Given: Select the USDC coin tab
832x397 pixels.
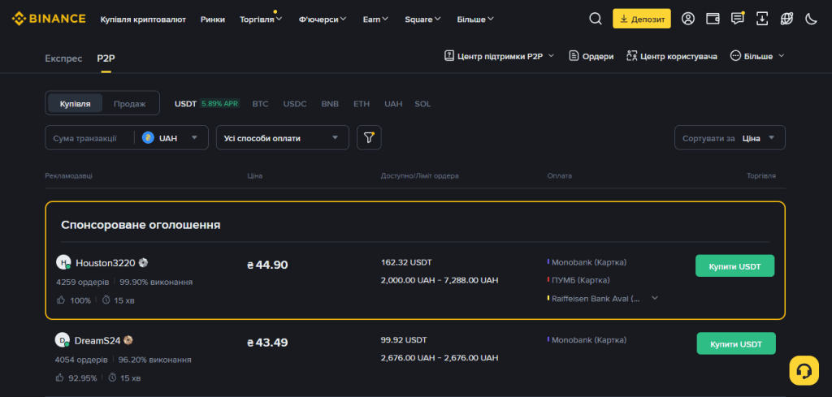Looking at the screenshot, I should tap(295, 104).
